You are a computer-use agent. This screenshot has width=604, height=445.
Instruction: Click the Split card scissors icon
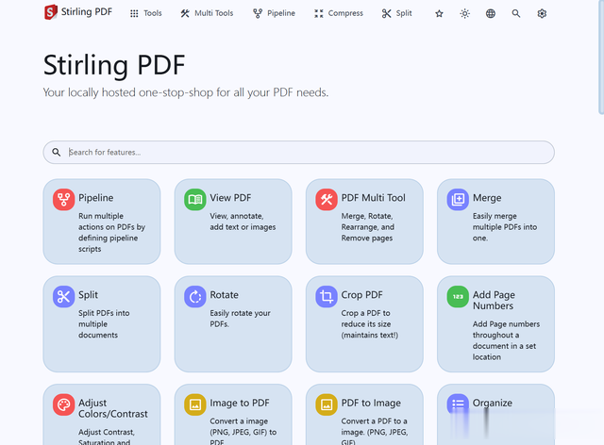(63, 296)
